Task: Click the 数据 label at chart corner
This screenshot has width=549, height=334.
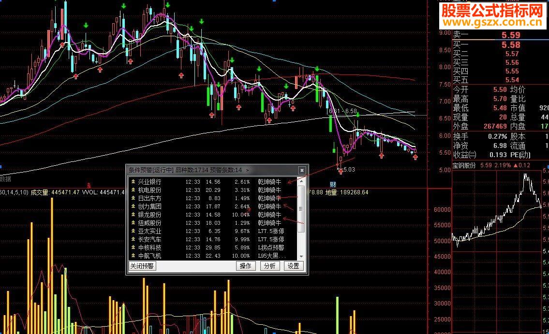Action: [6, 179]
